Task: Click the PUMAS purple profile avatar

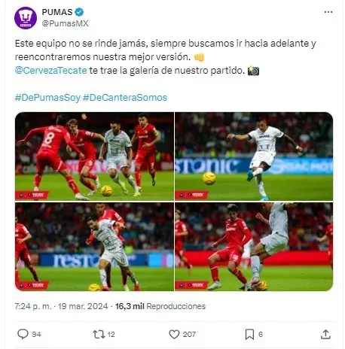Action: pyautogui.click(x=26, y=18)
